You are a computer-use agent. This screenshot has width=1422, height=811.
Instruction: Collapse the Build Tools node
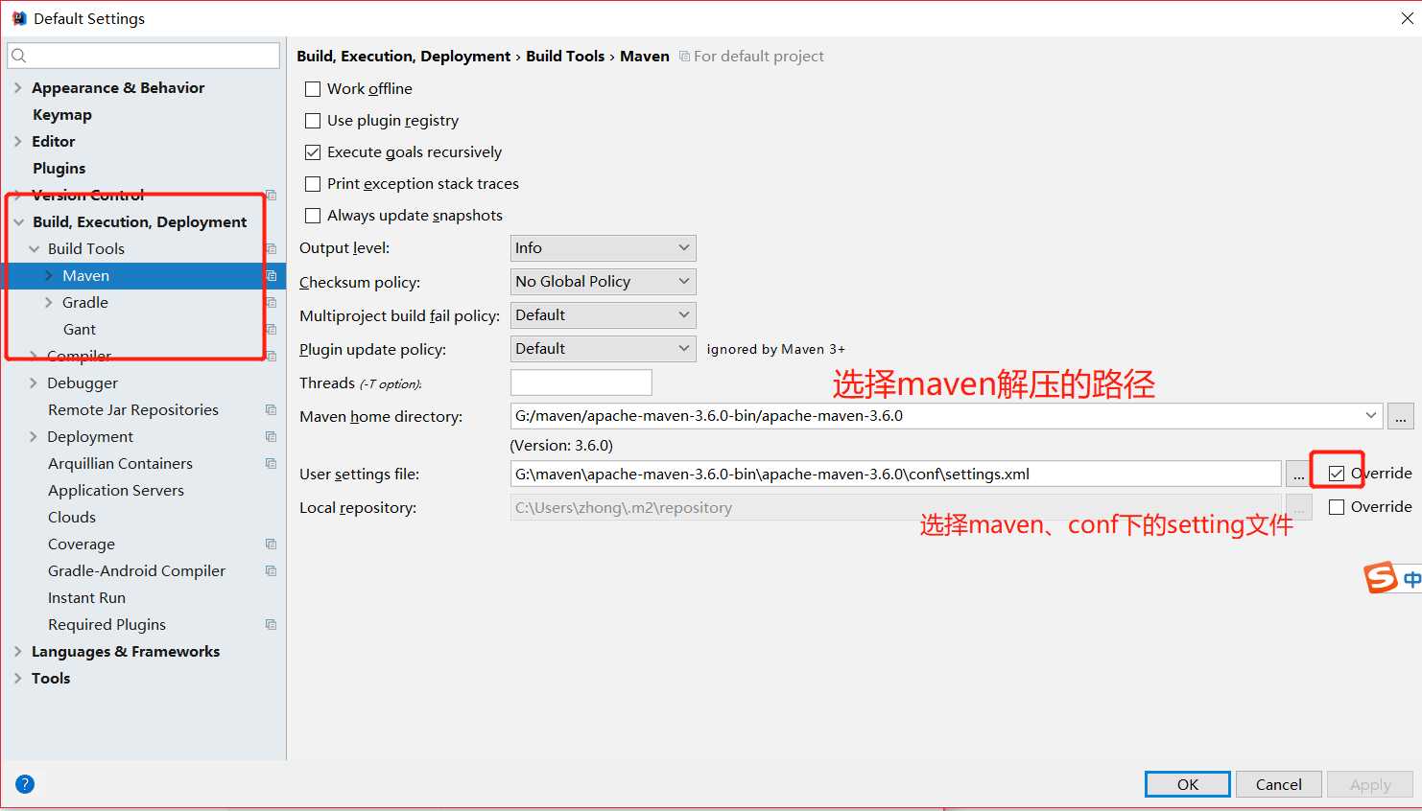(35, 248)
